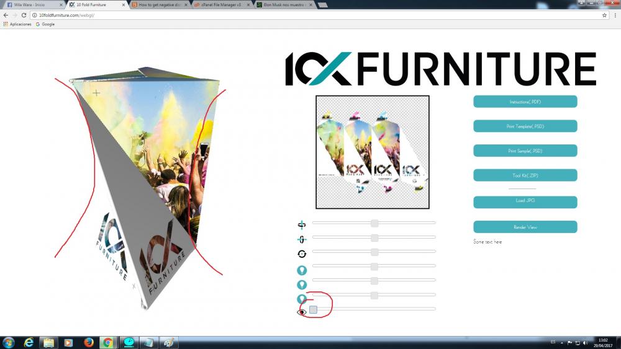Reload the current page
The image size is (621, 349).
click(24, 15)
